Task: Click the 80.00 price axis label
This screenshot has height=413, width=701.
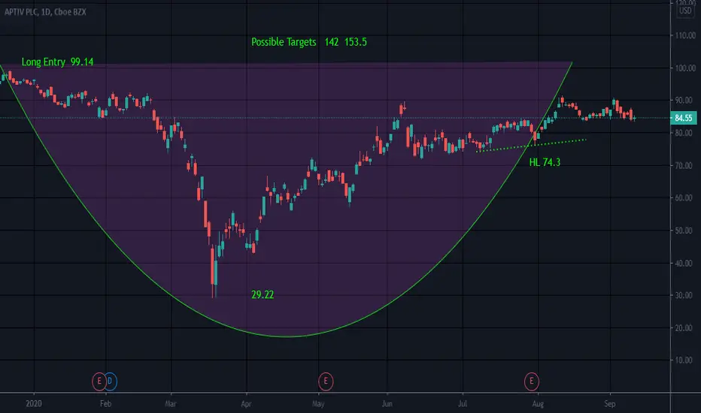Action: [x=685, y=133]
